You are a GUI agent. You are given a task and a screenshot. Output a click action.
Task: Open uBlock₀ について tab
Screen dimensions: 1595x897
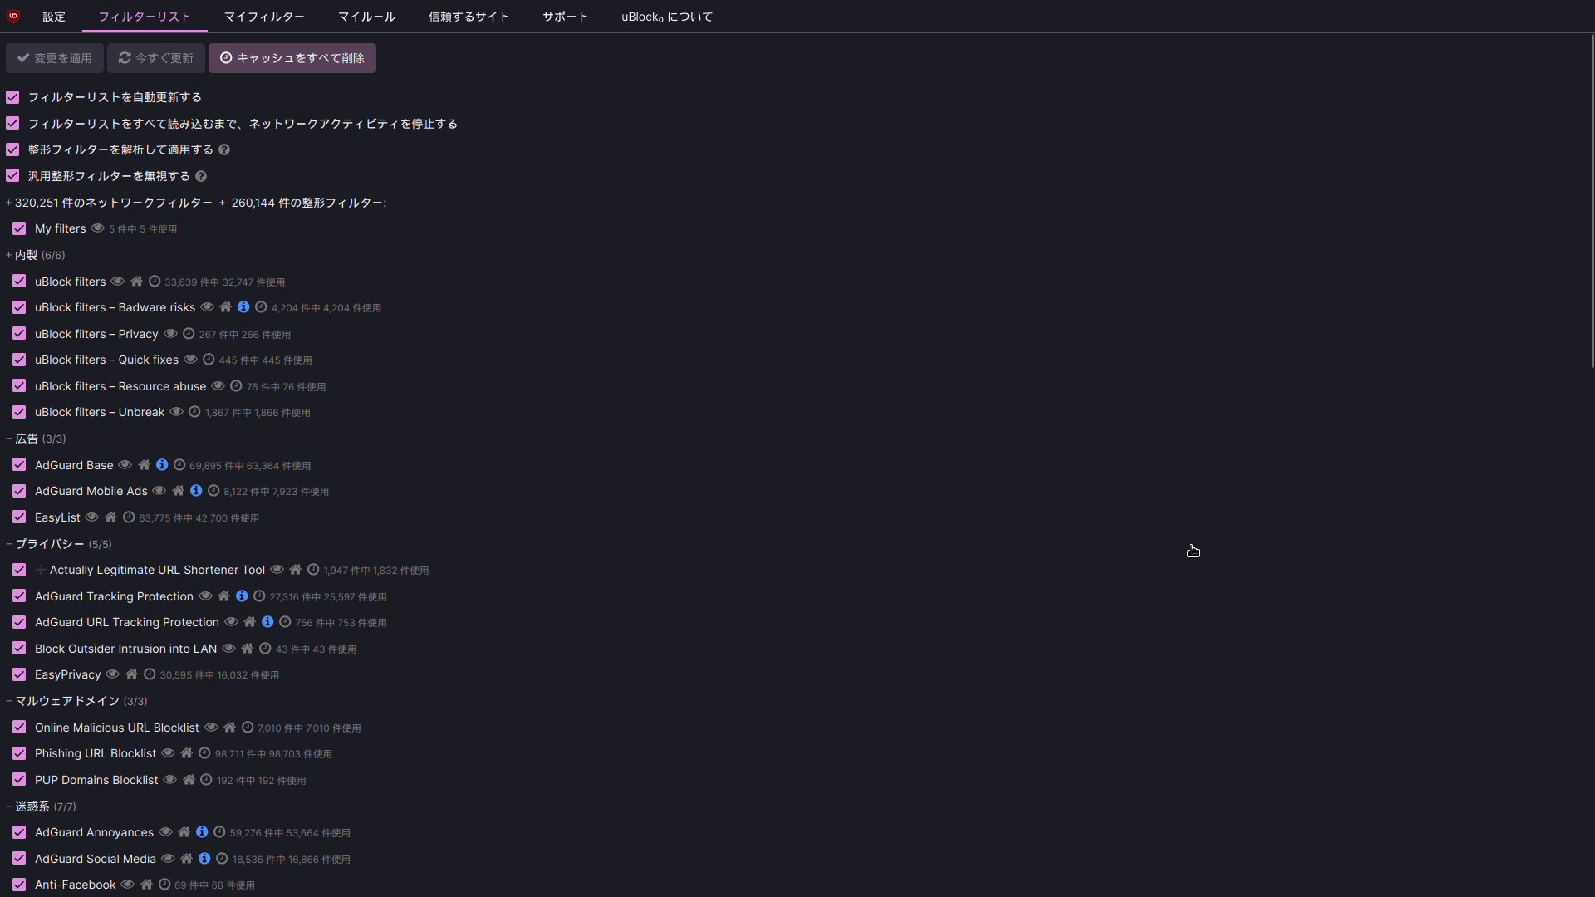click(x=667, y=17)
